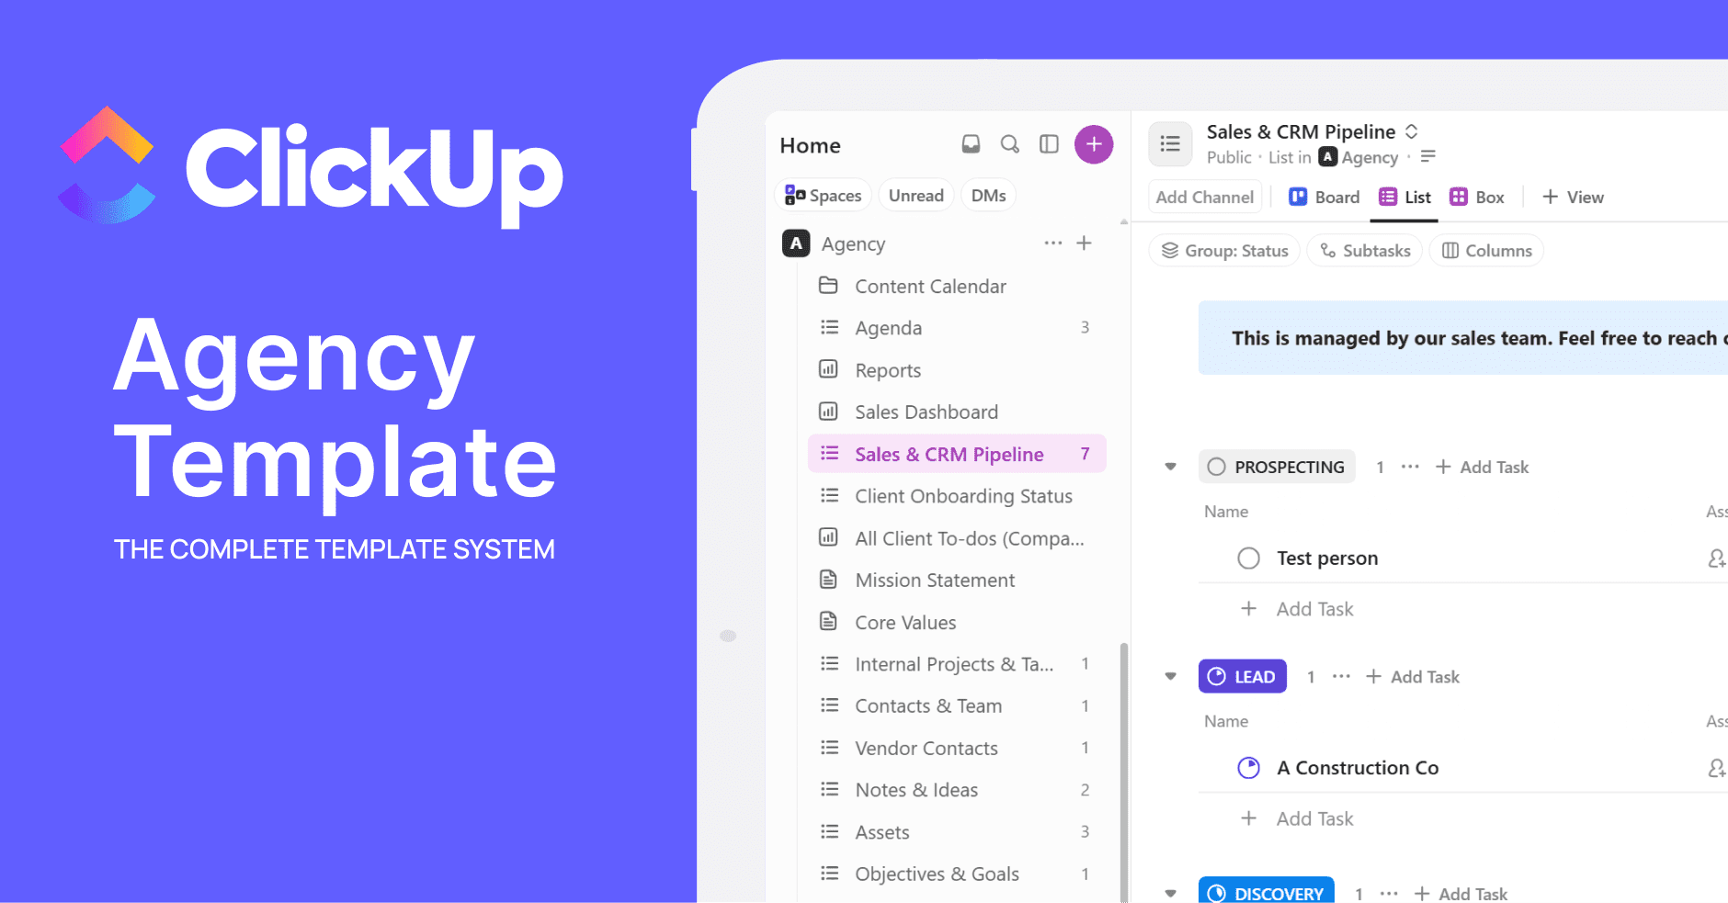
Task: Click the Name column header under PROSPECTING
Action: [x=1226, y=512]
